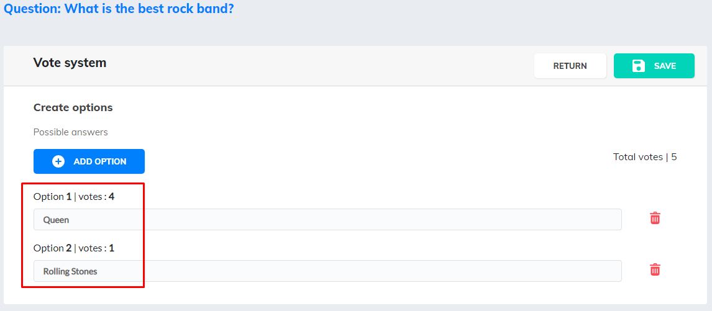712x311 pixels.
Task: Click the Vote system panel heading
Action: [x=70, y=63]
